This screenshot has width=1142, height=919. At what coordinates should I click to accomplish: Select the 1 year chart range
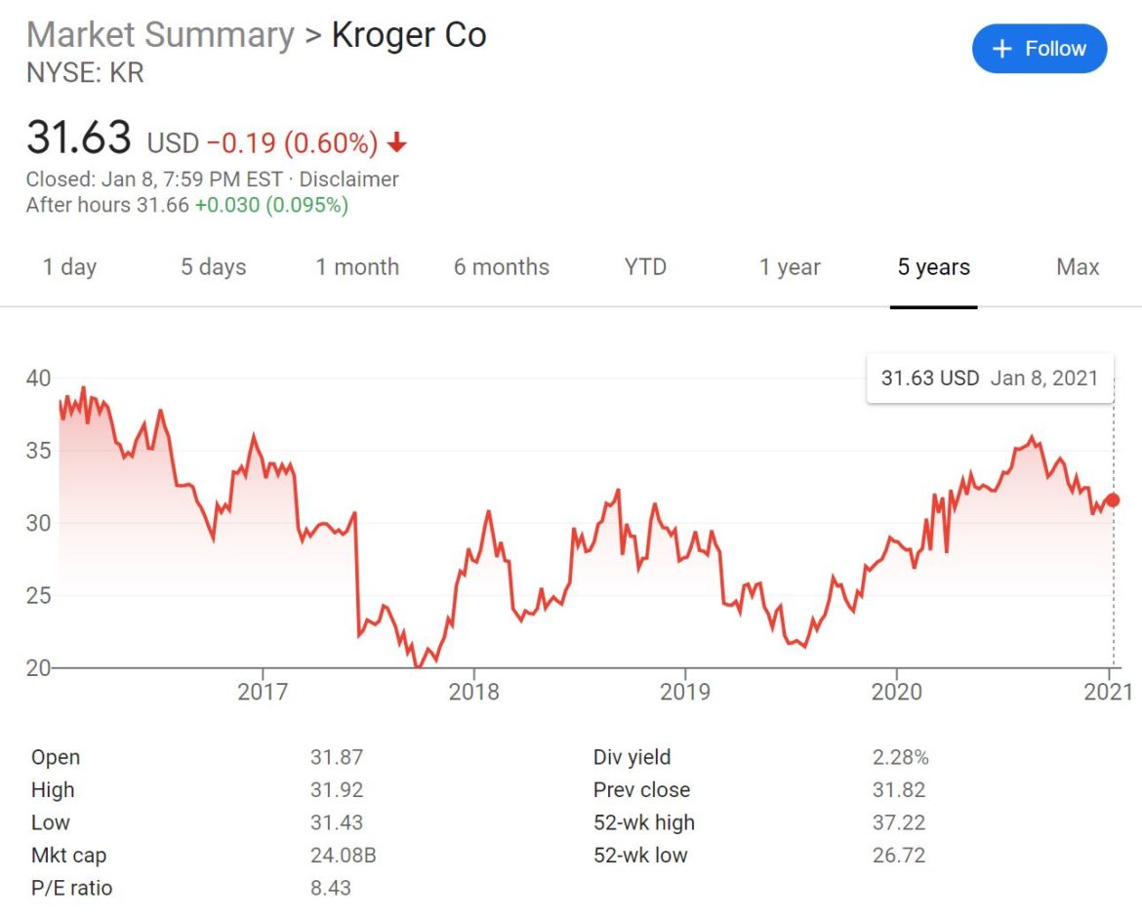pyautogui.click(x=790, y=266)
